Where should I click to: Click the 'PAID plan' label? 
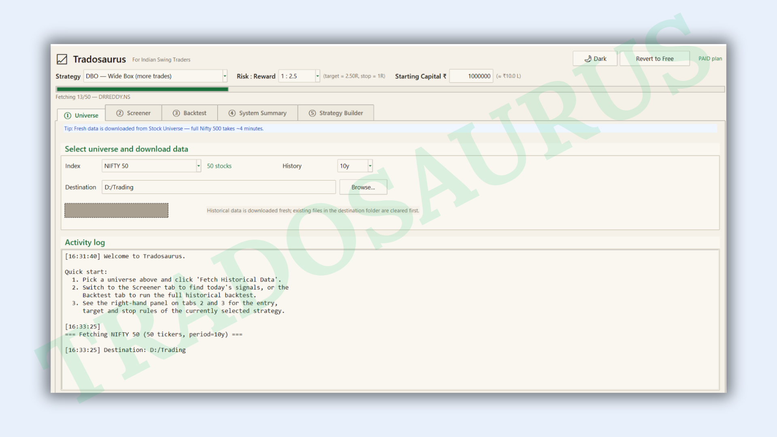pyautogui.click(x=710, y=59)
